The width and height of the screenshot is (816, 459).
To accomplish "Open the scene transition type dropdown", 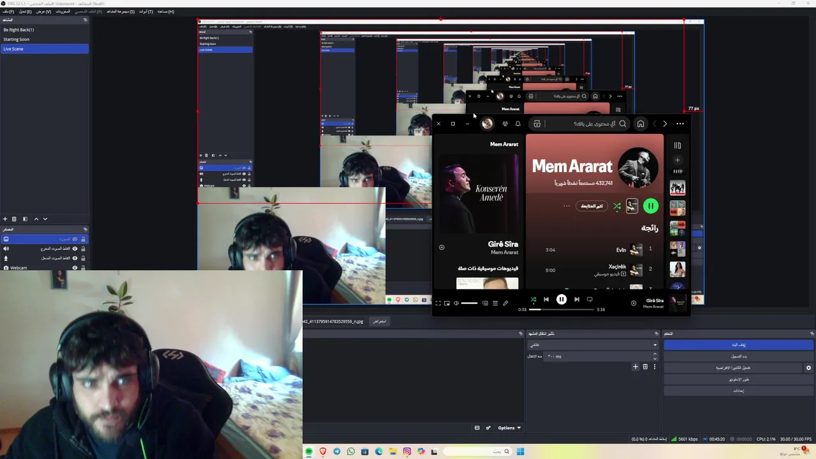I will click(x=592, y=345).
